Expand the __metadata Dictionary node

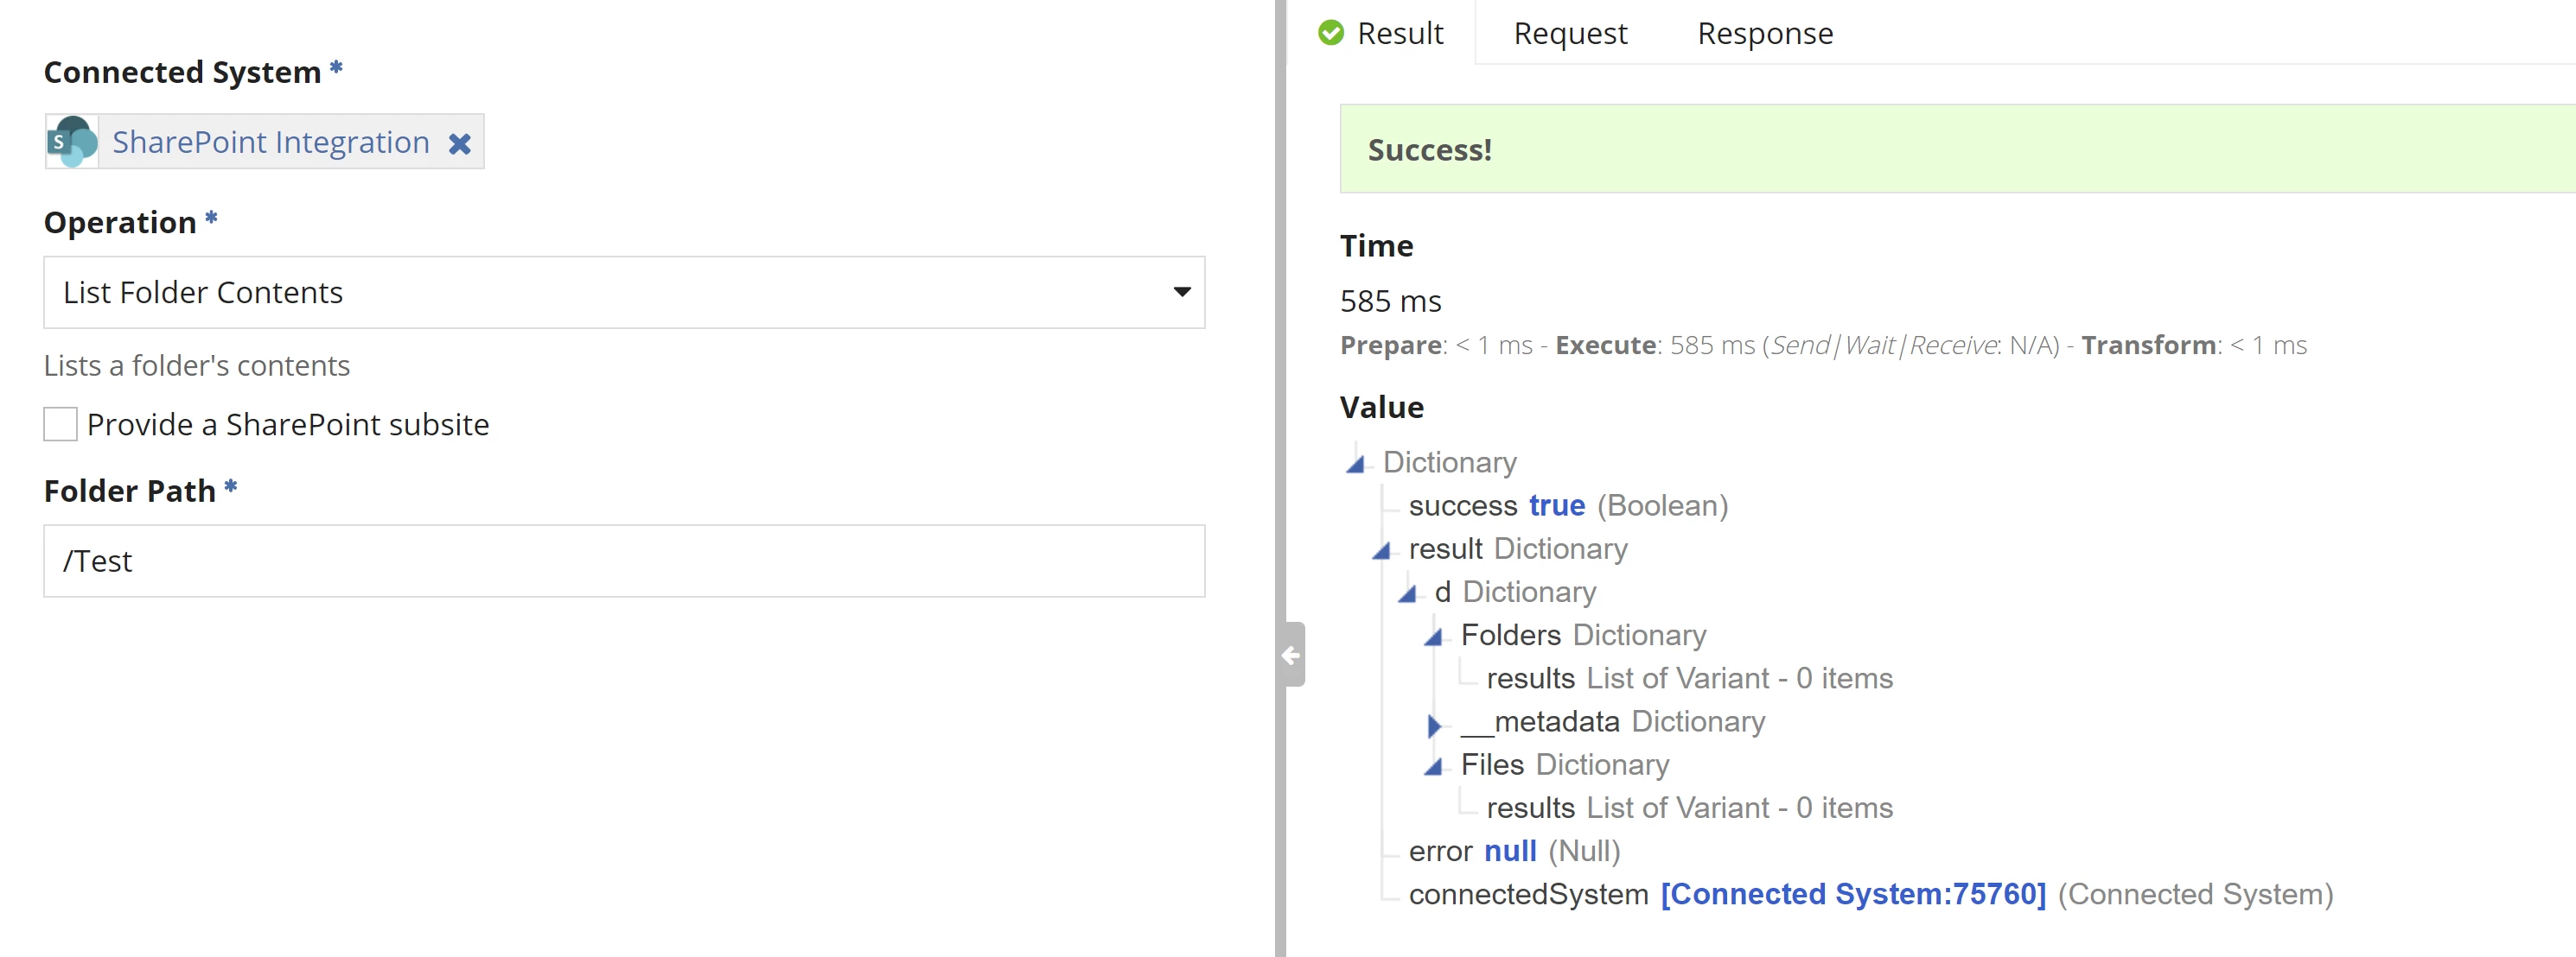tap(1434, 723)
